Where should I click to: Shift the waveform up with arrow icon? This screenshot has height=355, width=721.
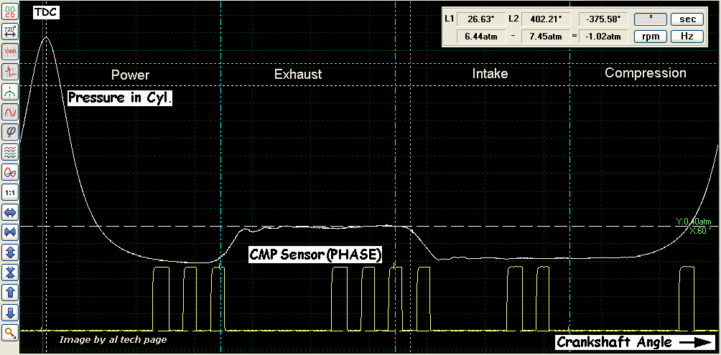[10, 293]
